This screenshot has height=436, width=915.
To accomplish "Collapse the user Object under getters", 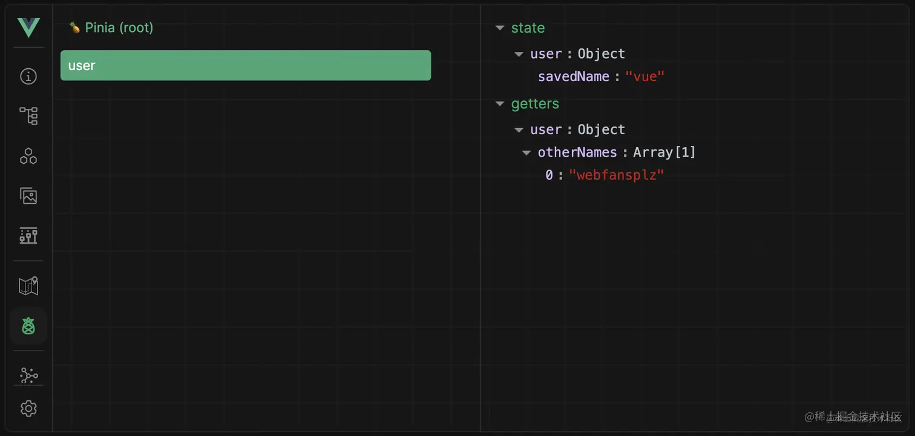I will click(519, 130).
